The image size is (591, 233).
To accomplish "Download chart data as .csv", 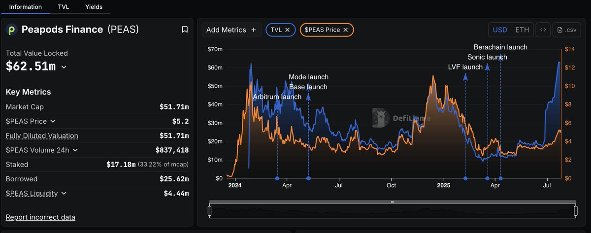I will pos(566,30).
